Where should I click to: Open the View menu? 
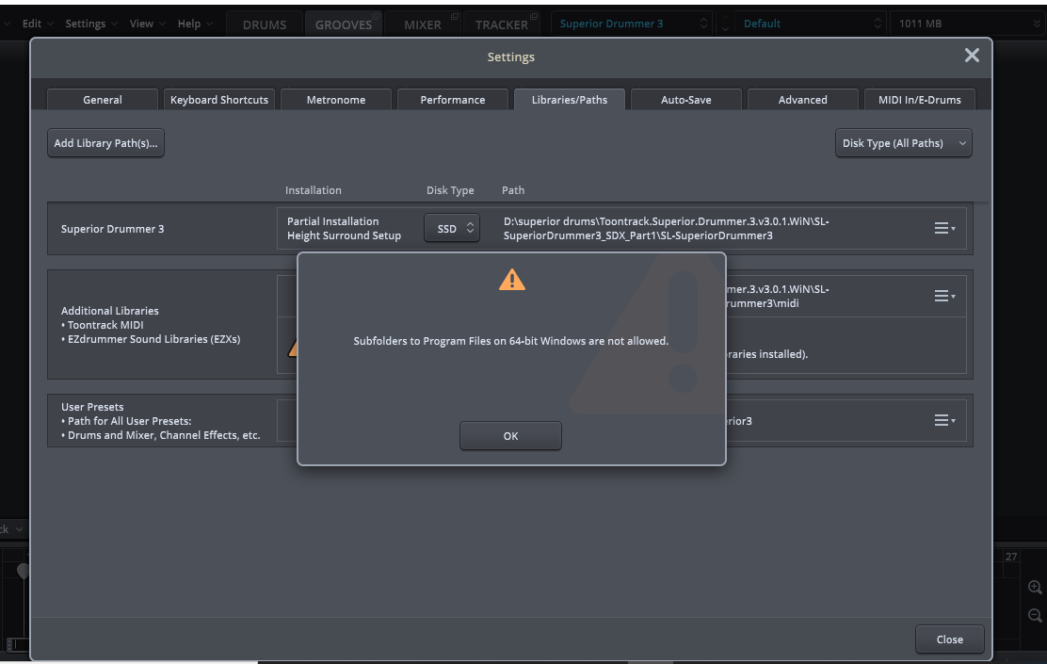(147, 24)
